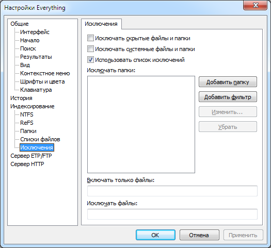Select Клавиатура in the tree
This screenshot has width=271, height=248.
pyautogui.click(x=36, y=90)
